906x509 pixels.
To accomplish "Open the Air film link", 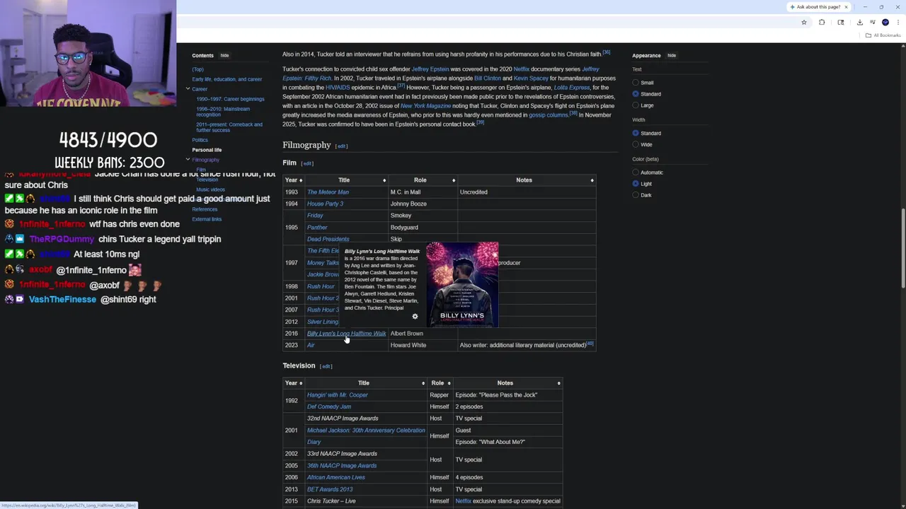I will [311, 345].
